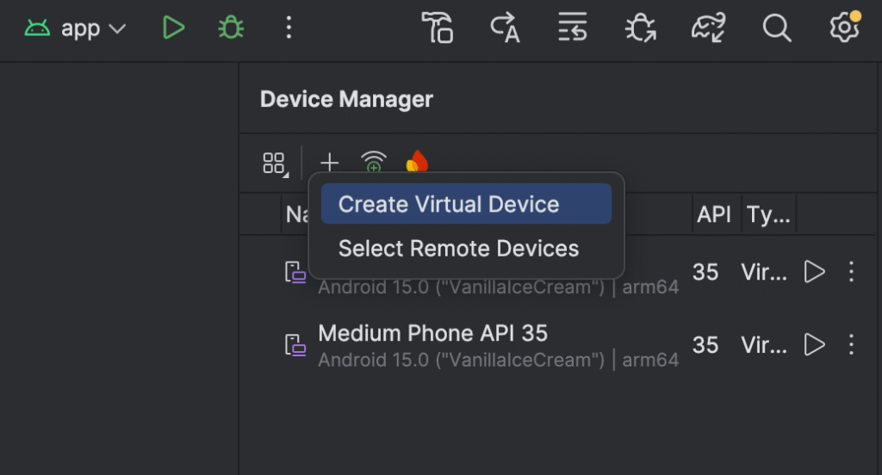The height and width of the screenshot is (475, 882).
Task: Choose Select Remote Devices option
Action: click(458, 249)
